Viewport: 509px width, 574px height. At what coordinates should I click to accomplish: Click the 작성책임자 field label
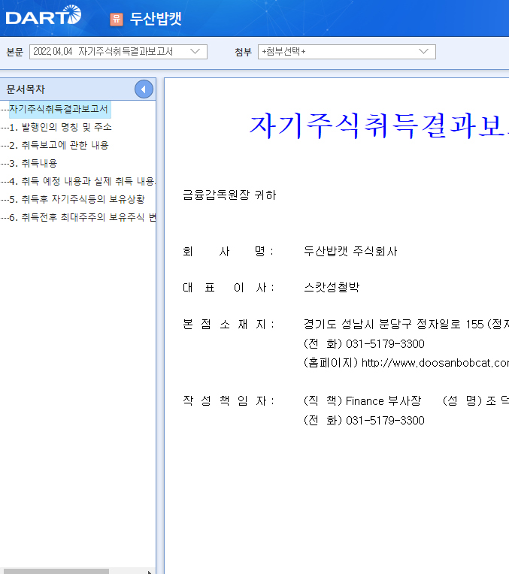pos(228,401)
